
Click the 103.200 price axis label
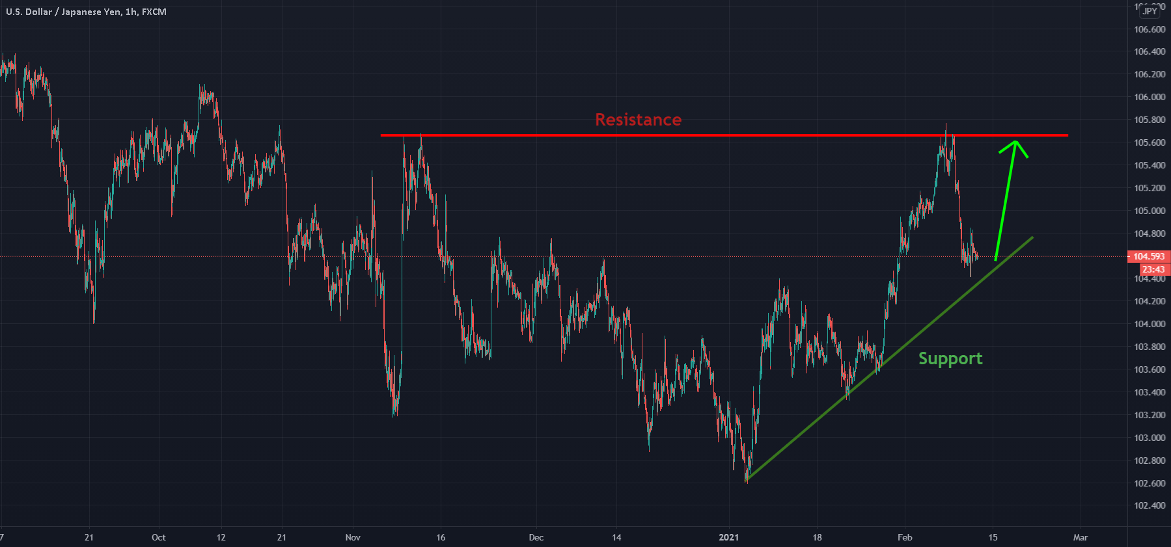coord(1150,415)
